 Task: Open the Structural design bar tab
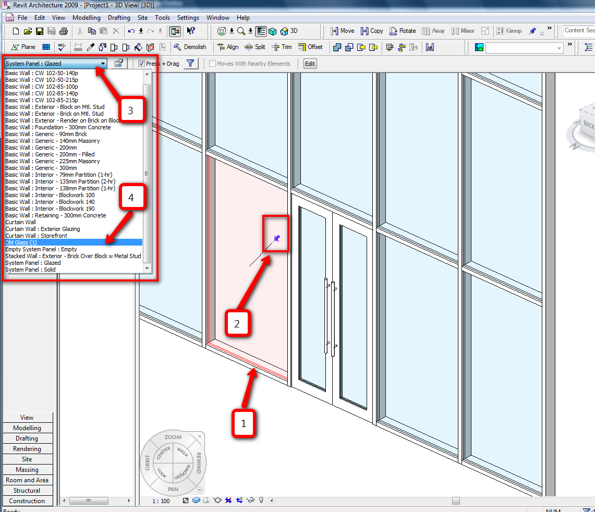click(27, 491)
